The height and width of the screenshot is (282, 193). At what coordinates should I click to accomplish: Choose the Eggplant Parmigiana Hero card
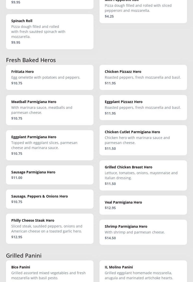point(50,145)
